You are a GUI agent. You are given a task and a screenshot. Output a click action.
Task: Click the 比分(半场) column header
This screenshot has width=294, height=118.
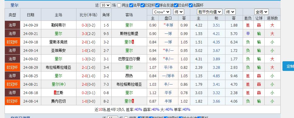pos(89,15)
